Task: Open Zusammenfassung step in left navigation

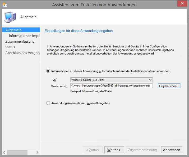Action: click(x=20, y=41)
